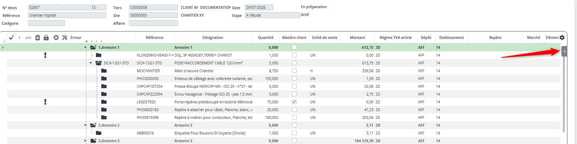Click the Site field S0000003

(153, 15)
